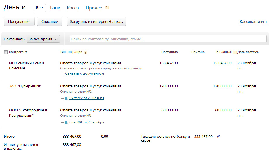Switch to the Банк tab

[55, 8]
